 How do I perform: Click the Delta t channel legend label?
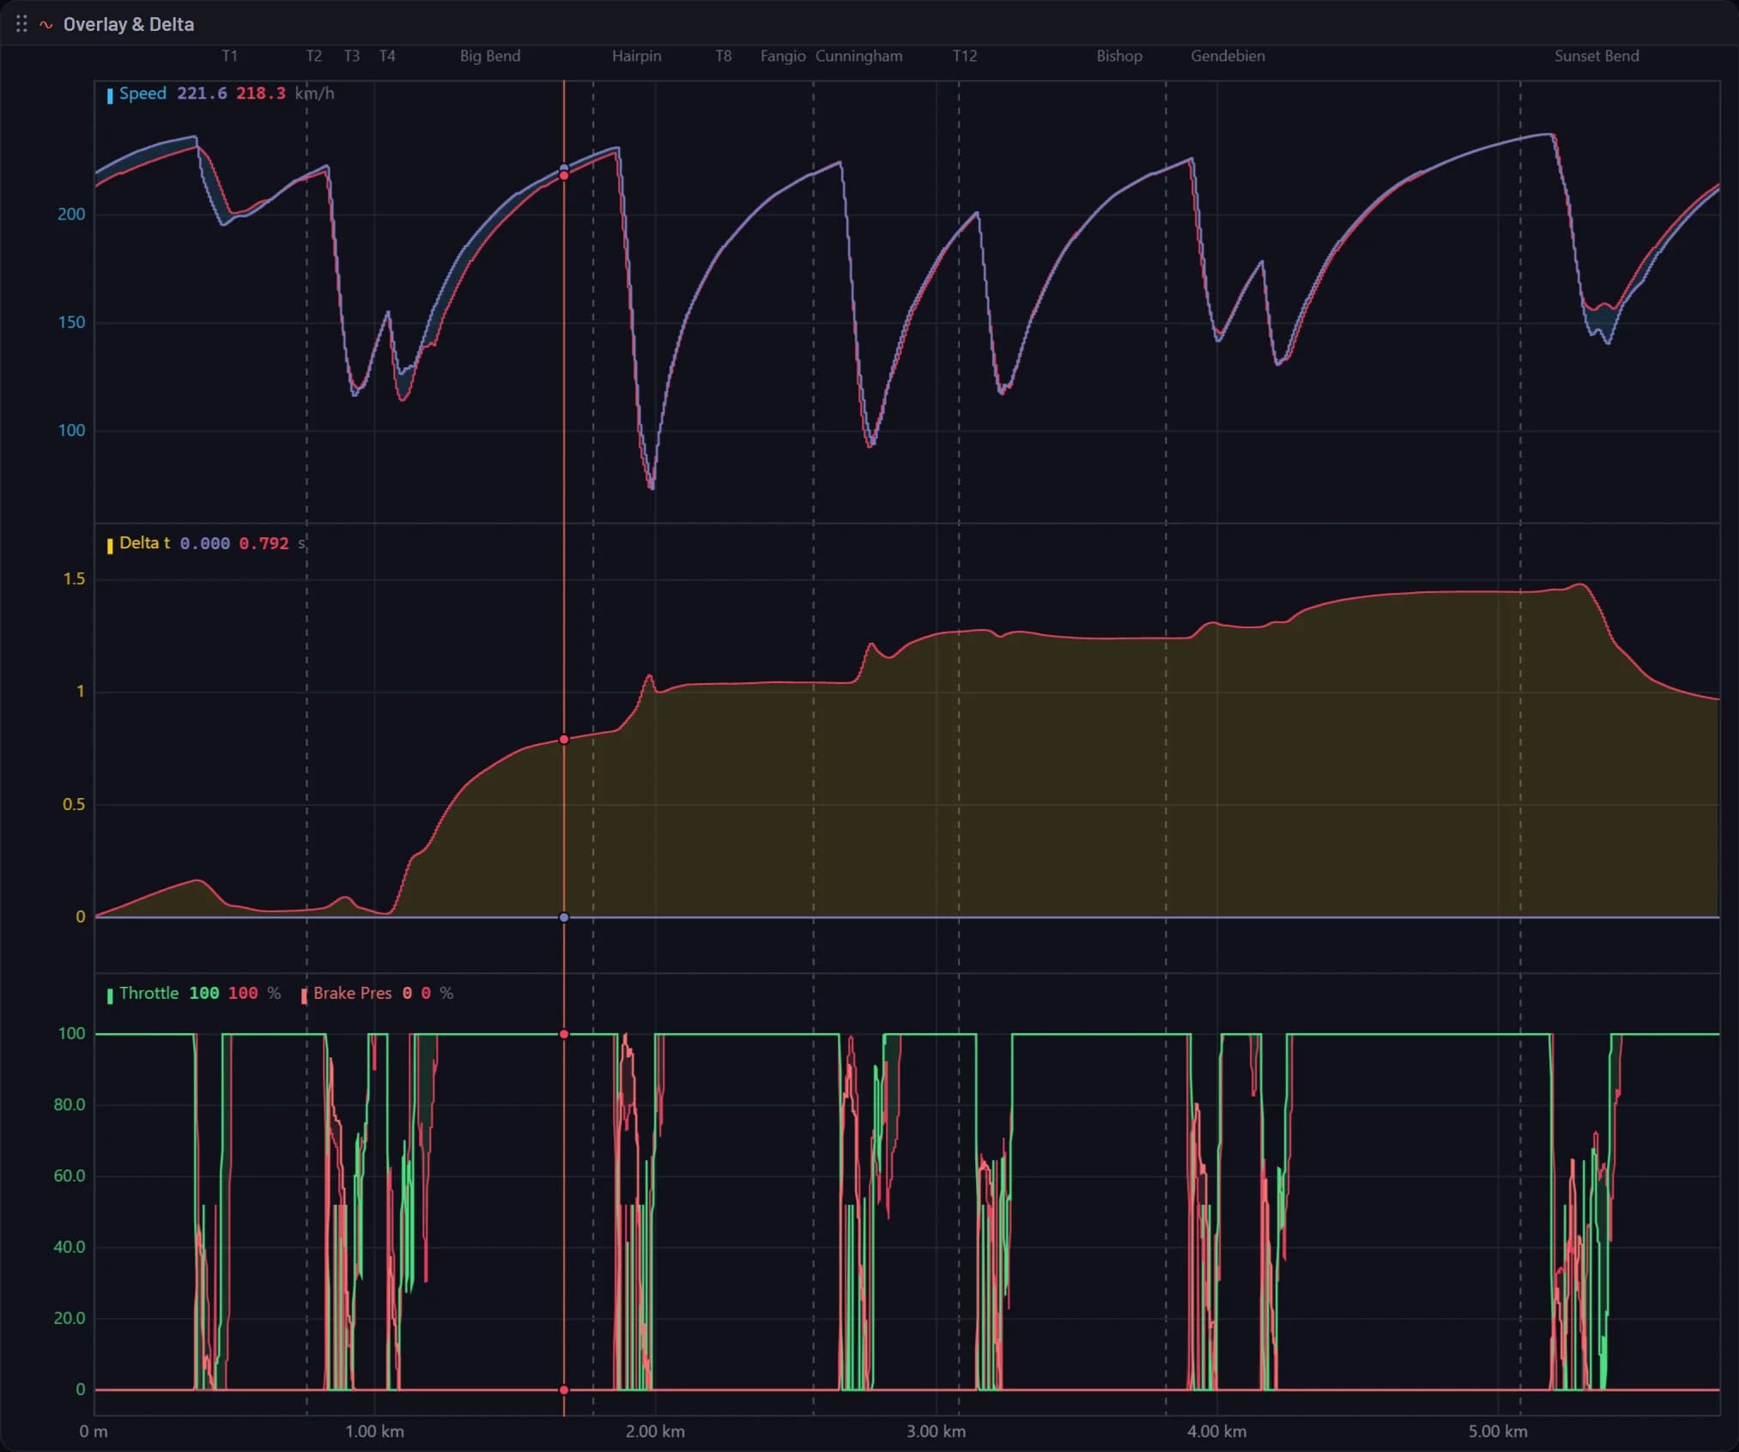tap(145, 543)
